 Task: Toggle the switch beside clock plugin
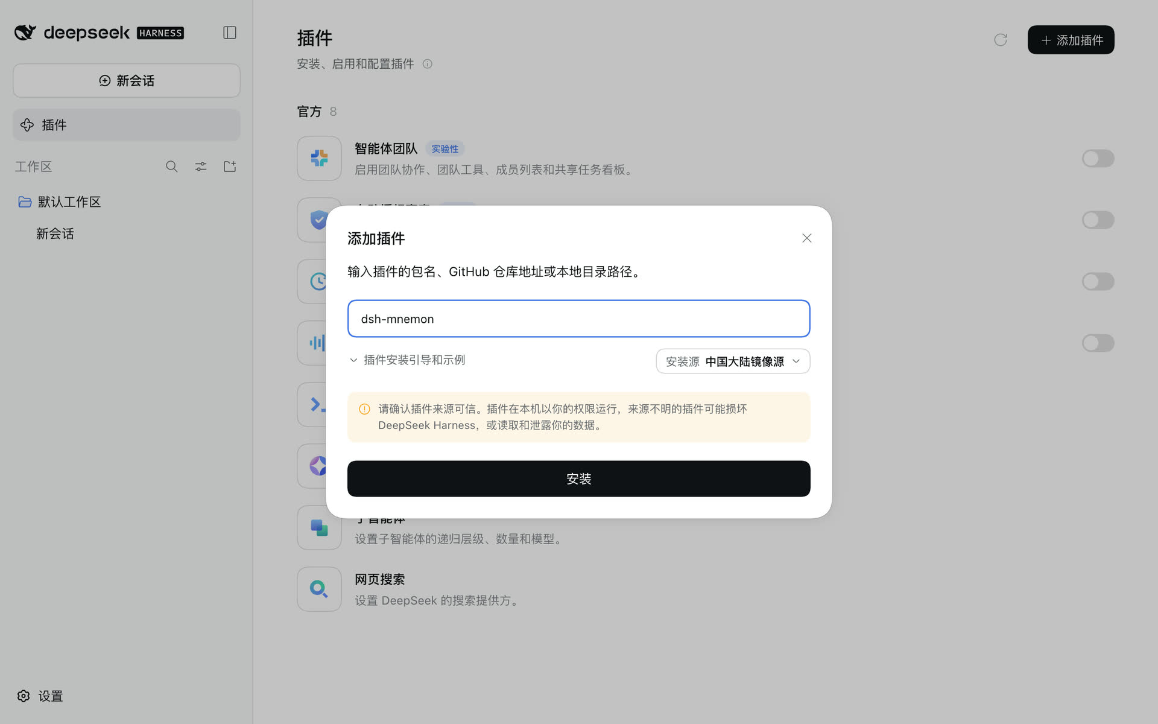point(1098,282)
